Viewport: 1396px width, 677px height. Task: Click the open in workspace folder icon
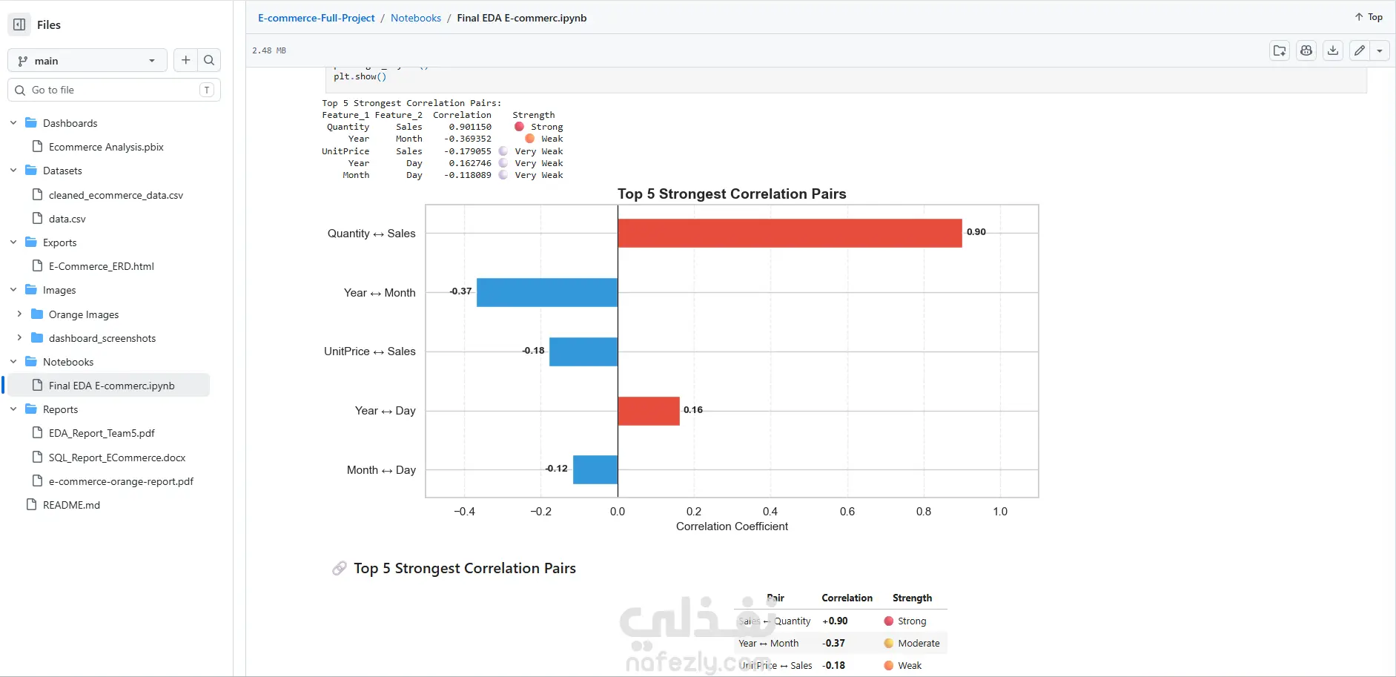click(1280, 50)
